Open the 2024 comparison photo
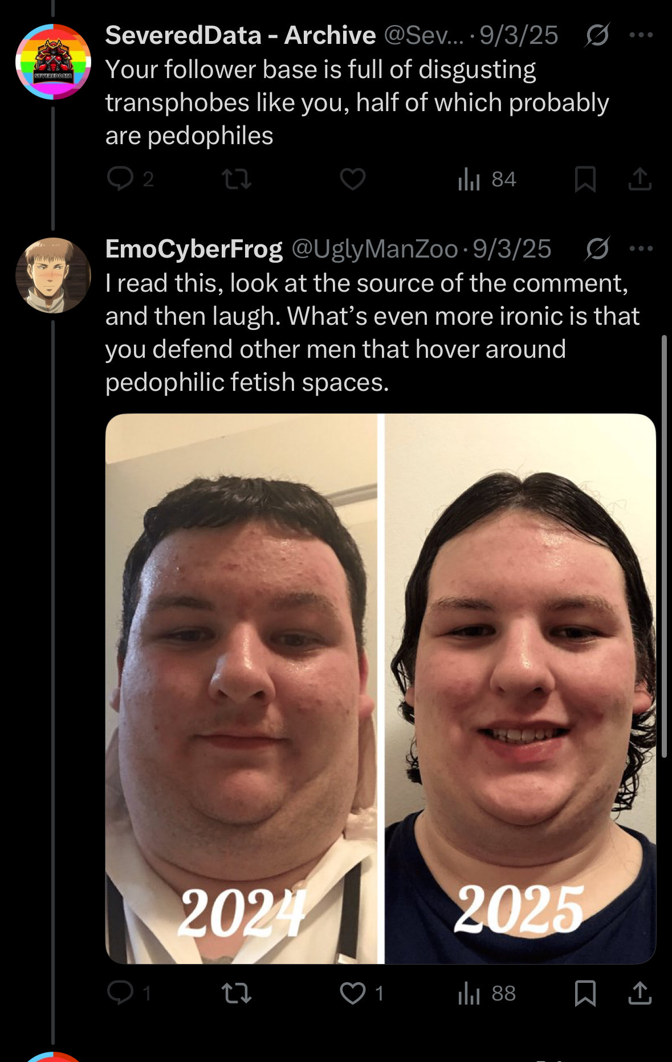Screen dimensions: 672x1062 coord(241,689)
